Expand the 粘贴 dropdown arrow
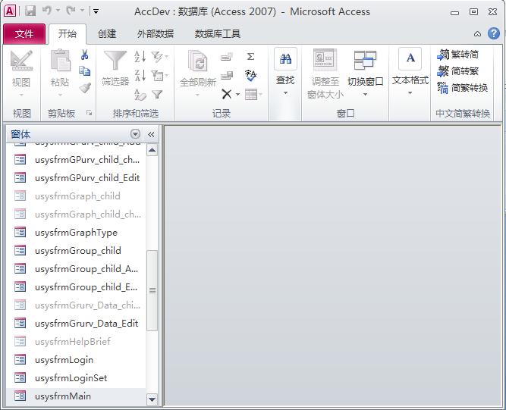 click(x=60, y=95)
